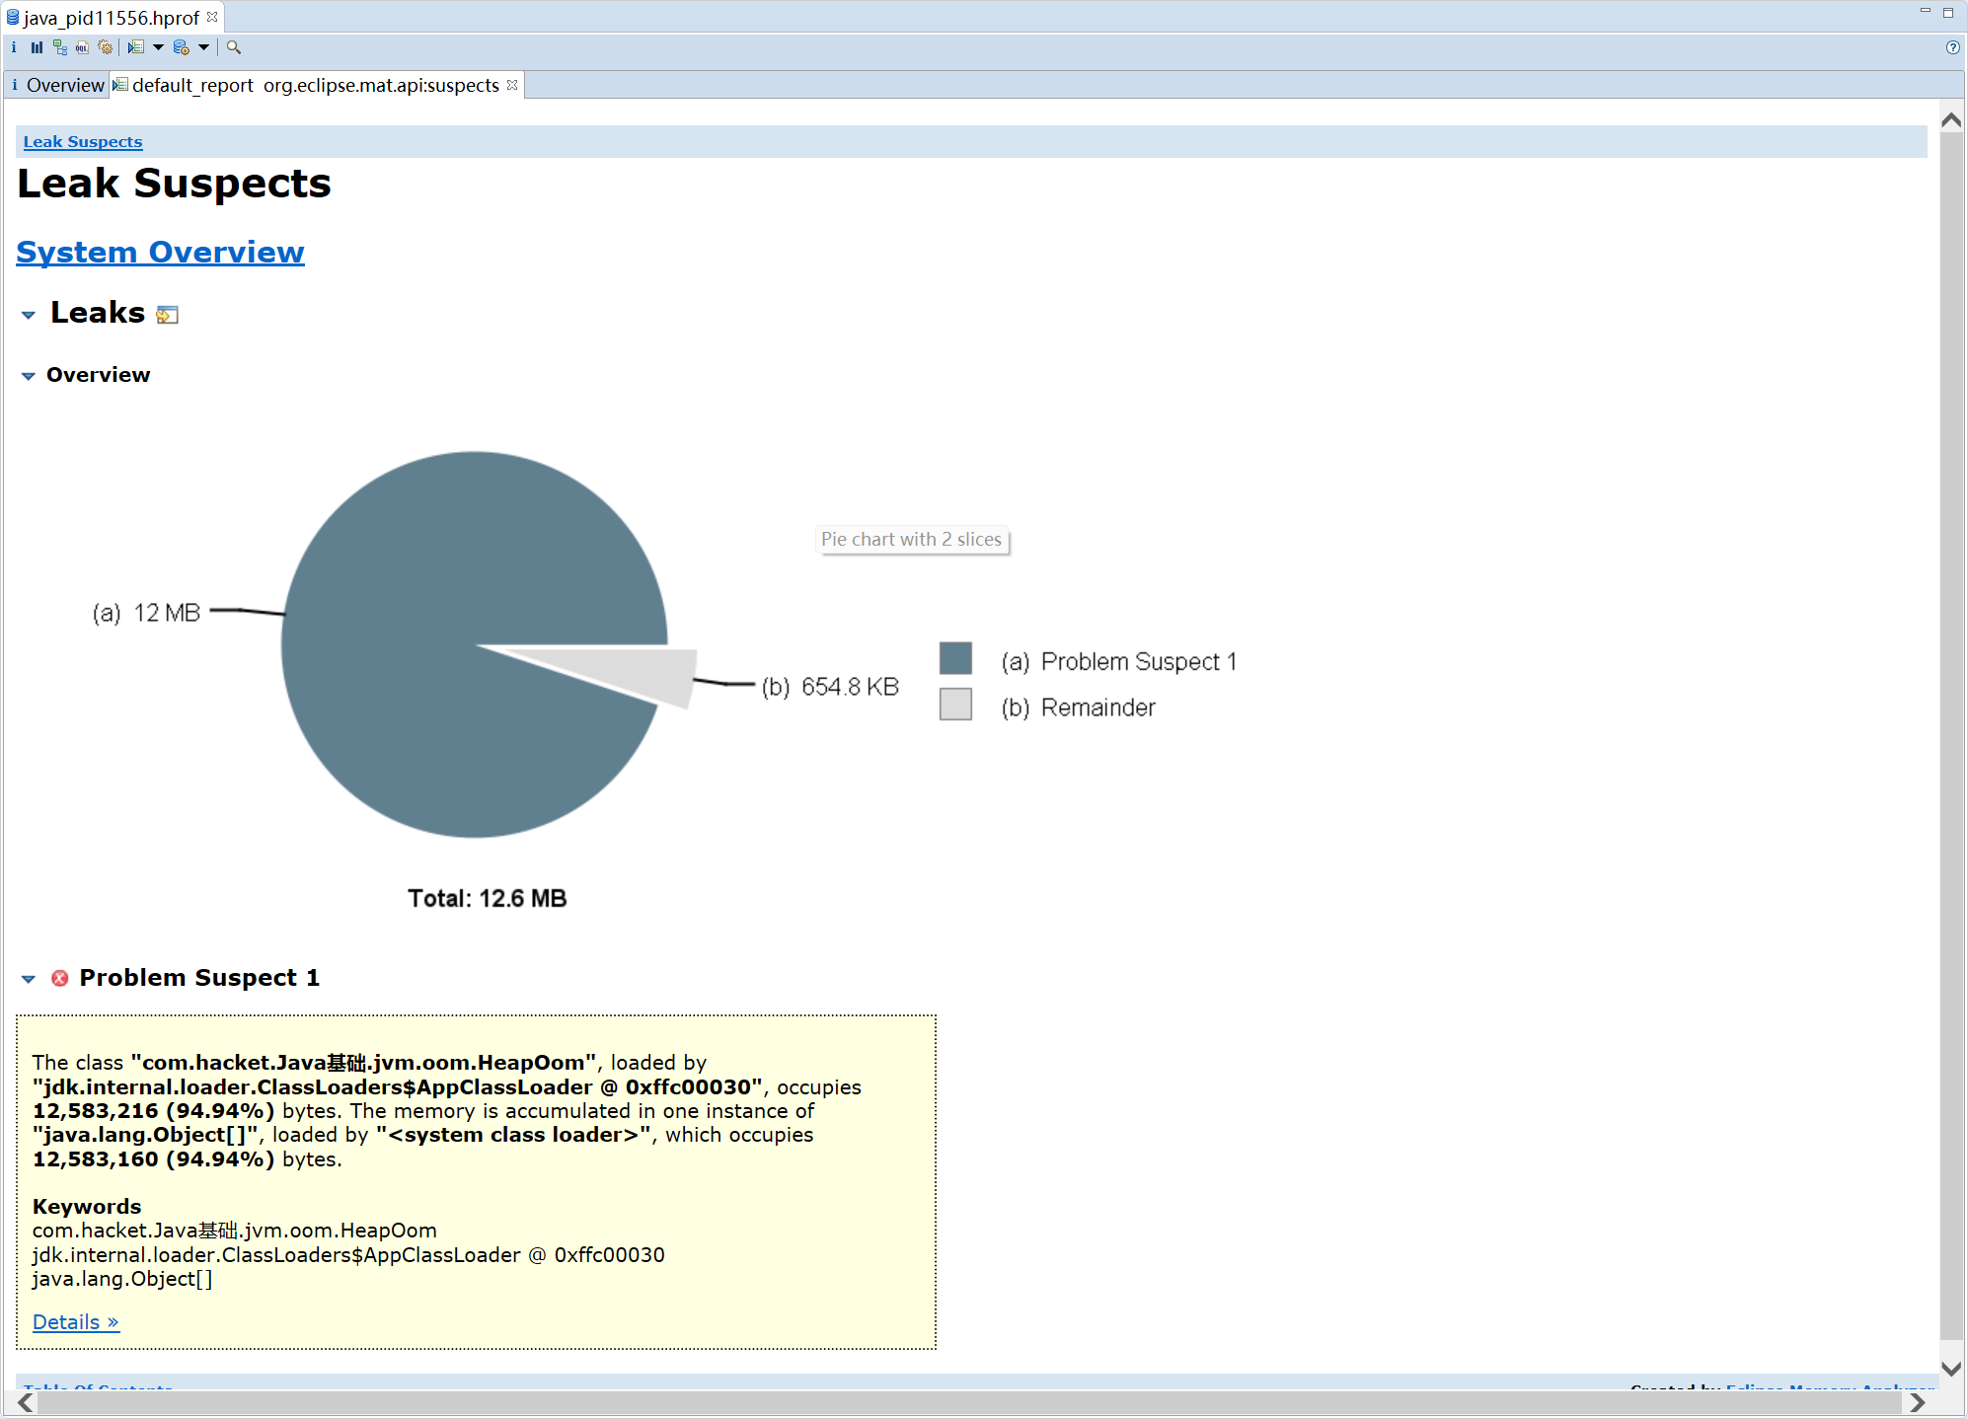
Task: Open the Thread Overview gear icon
Action: [x=106, y=47]
